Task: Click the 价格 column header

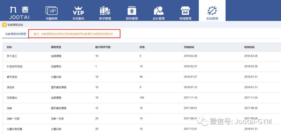Action: (x=142, y=47)
